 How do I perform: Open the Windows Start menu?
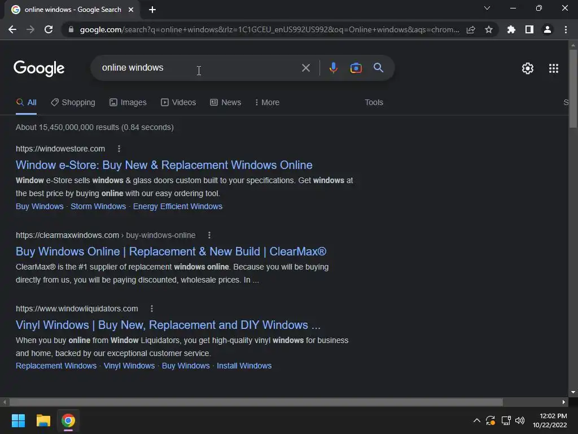point(18,420)
